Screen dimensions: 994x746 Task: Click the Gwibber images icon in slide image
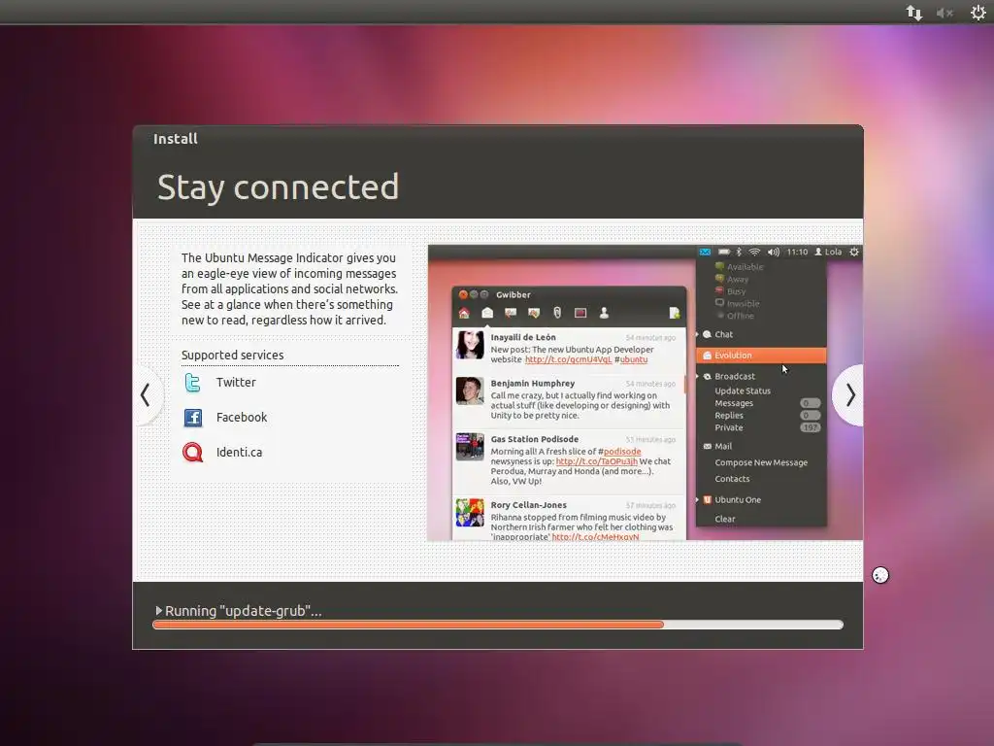(x=580, y=313)
